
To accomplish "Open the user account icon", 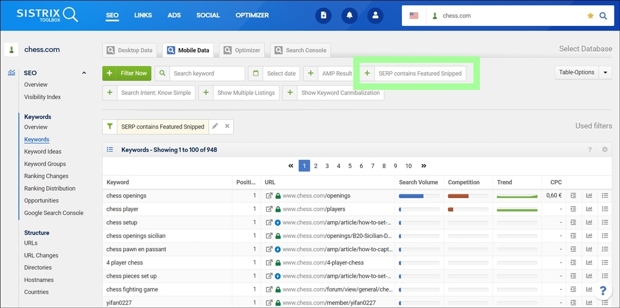I will click(375, 16).
